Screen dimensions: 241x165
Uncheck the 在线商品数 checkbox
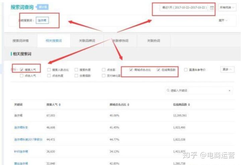point(158,70)
